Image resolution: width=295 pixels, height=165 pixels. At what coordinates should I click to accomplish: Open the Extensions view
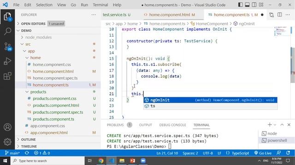(7, 76)
